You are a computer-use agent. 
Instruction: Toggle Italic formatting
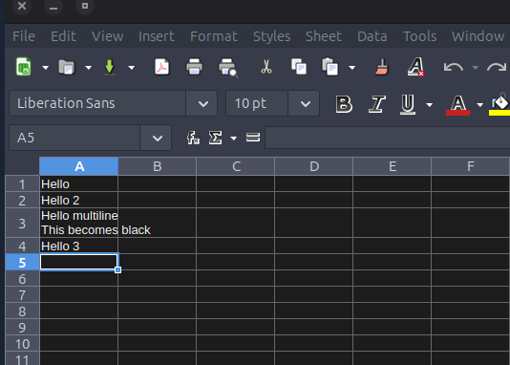point(377,104)
